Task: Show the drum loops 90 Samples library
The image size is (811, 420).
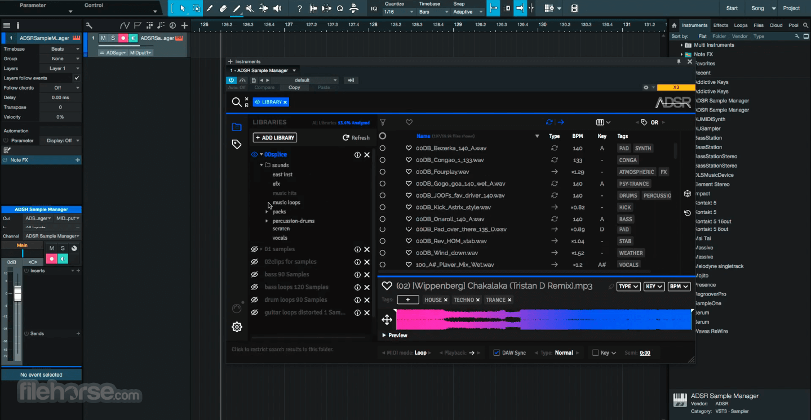Action: [x=255, y=300]
